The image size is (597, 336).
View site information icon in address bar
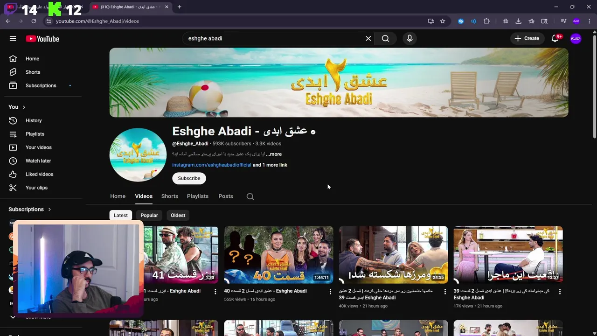(49, 21)
